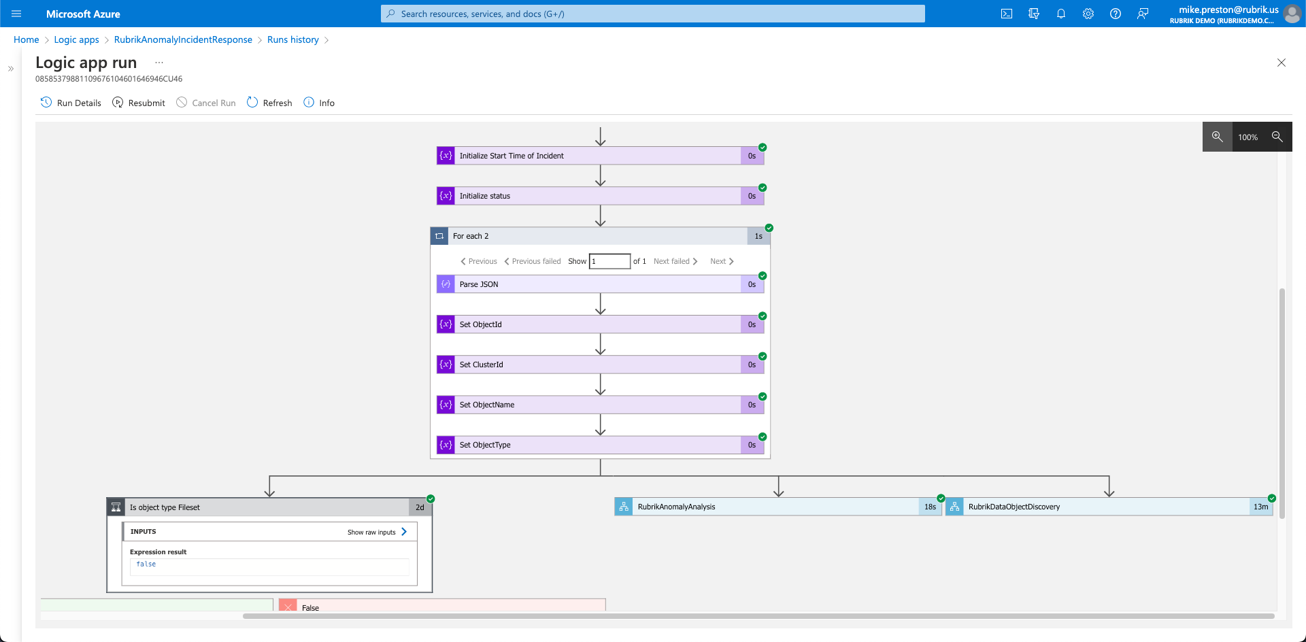Viewport: 1306px width, 642px height.
Task: Close the Logic app run blade
Action: (x=1282, y=63)
